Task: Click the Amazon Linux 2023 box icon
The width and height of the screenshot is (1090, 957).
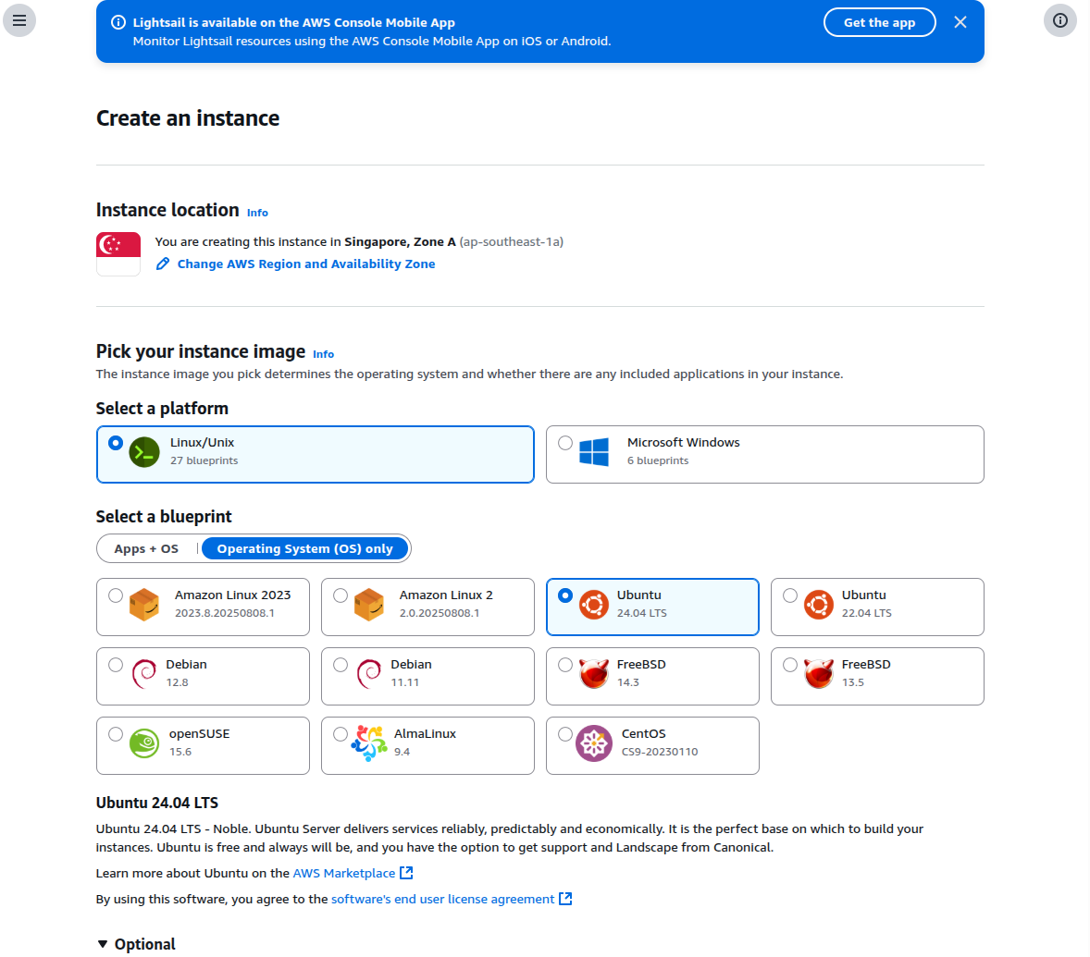Action: pos(144,604)
